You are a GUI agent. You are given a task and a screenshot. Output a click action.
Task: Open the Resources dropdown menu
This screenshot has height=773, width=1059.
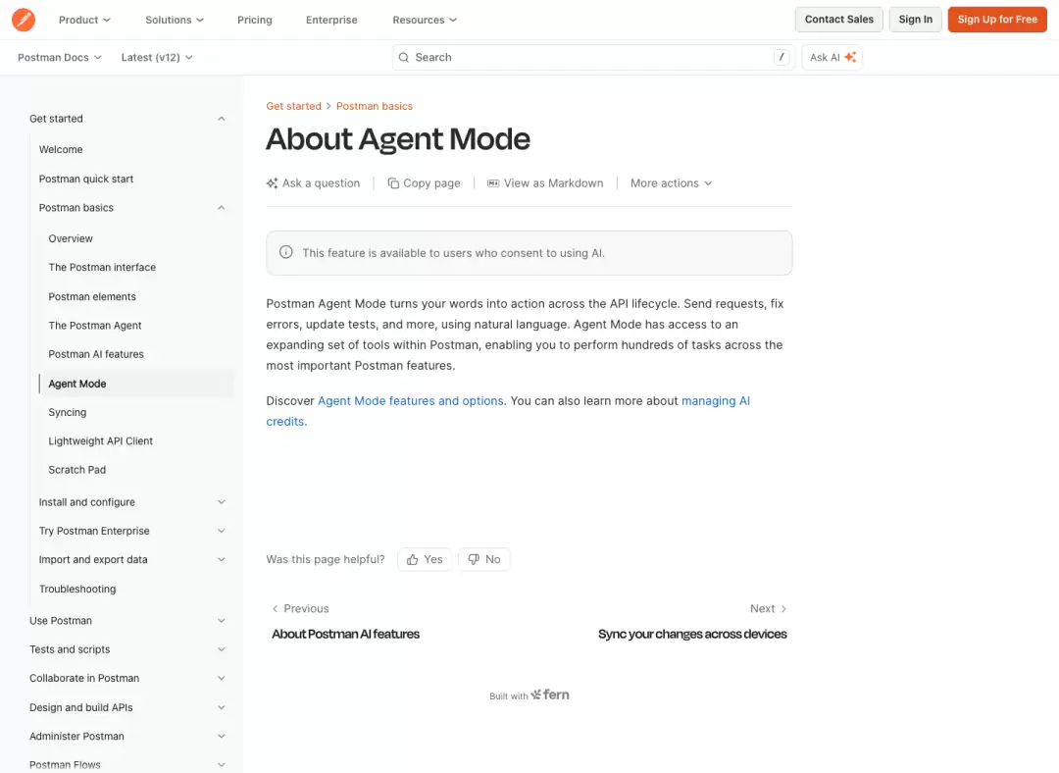pyautogui.click(x=425, y=20)
